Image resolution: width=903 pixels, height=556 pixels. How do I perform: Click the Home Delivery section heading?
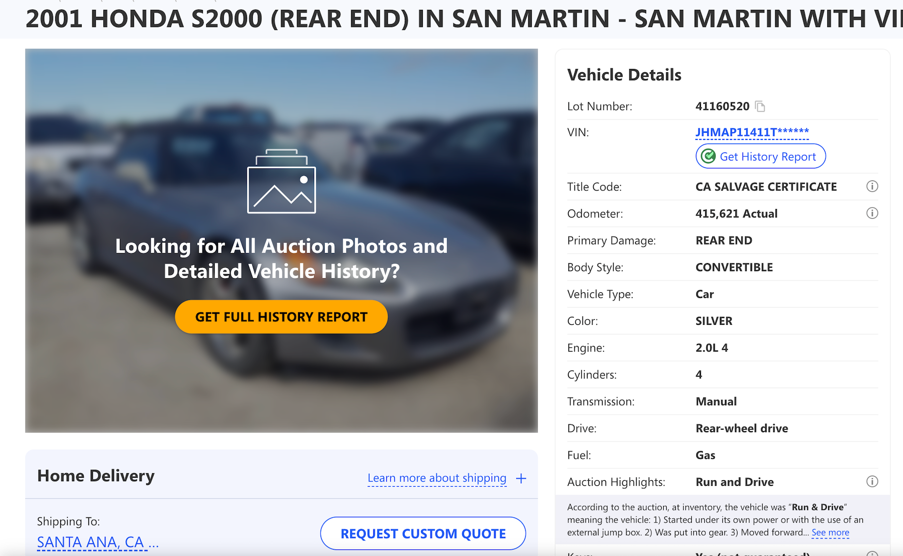pos(96,476)
